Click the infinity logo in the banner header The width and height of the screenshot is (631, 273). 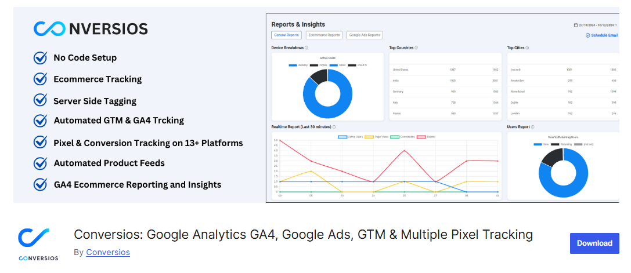coord(49,28)
